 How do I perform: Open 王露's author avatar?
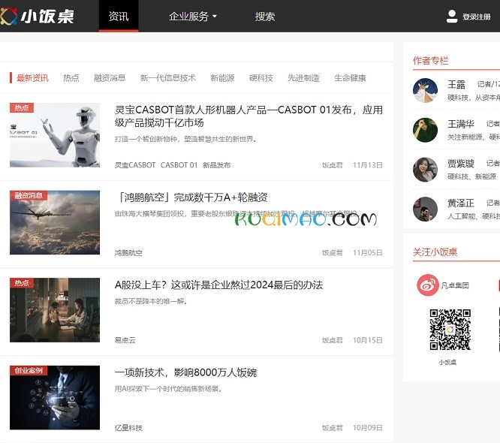pyautogui.click(x=425, y=90)
